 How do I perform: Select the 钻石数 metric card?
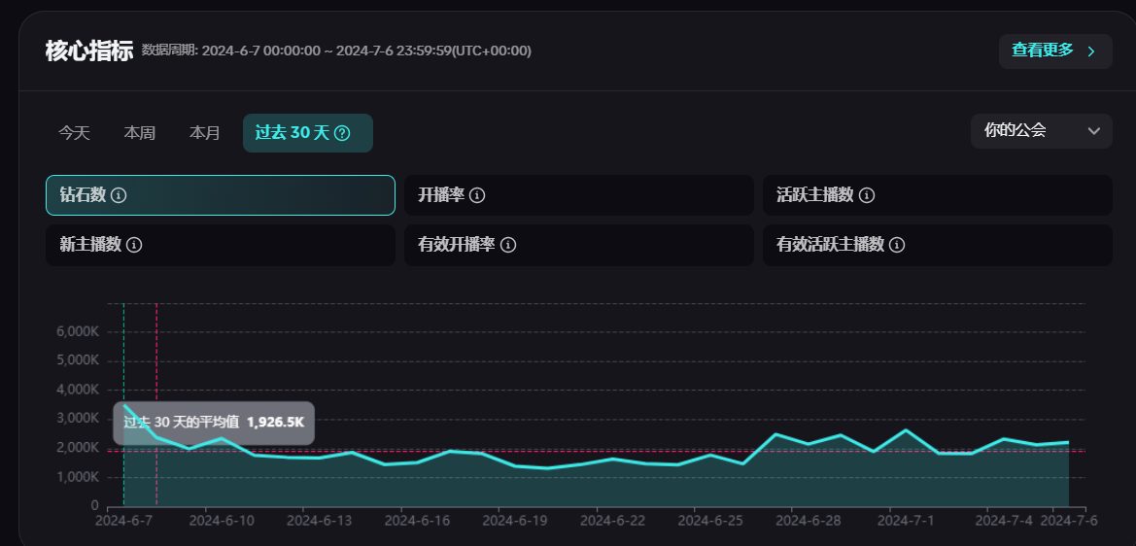[221, 195]
